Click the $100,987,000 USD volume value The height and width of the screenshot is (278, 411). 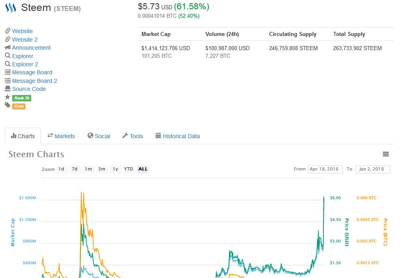click(x=227, y=48)
